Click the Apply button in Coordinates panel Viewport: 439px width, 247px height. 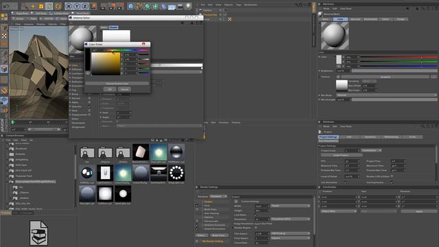click(419, 211)
